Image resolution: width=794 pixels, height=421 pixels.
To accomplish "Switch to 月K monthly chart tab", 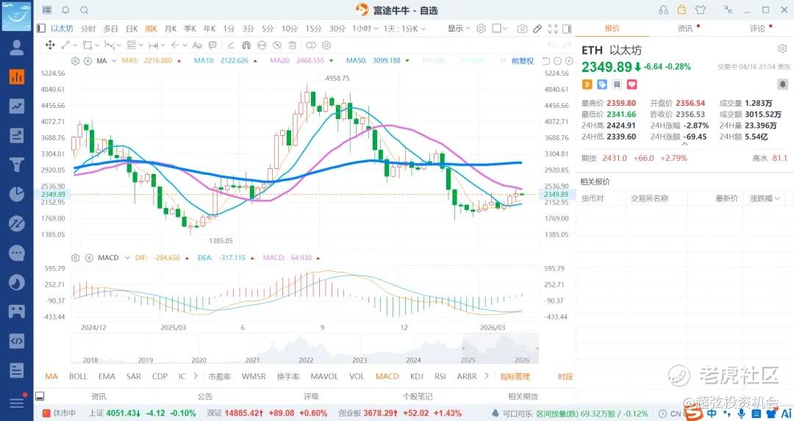I will (x=171, y=29).
